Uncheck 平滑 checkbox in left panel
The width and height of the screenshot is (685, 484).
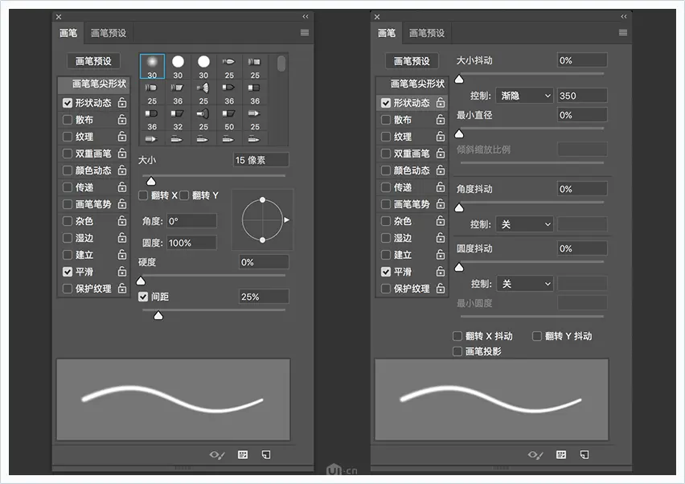[x=68, y=272]
